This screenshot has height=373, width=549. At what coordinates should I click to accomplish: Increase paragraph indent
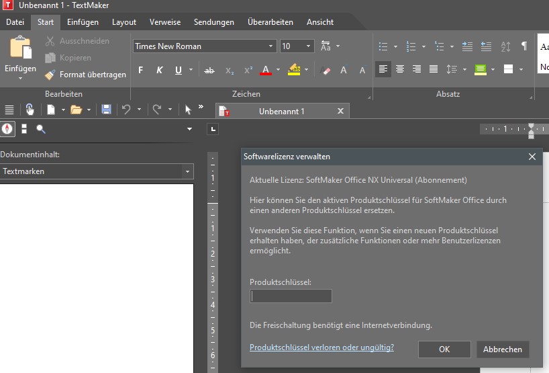(467, 46)
